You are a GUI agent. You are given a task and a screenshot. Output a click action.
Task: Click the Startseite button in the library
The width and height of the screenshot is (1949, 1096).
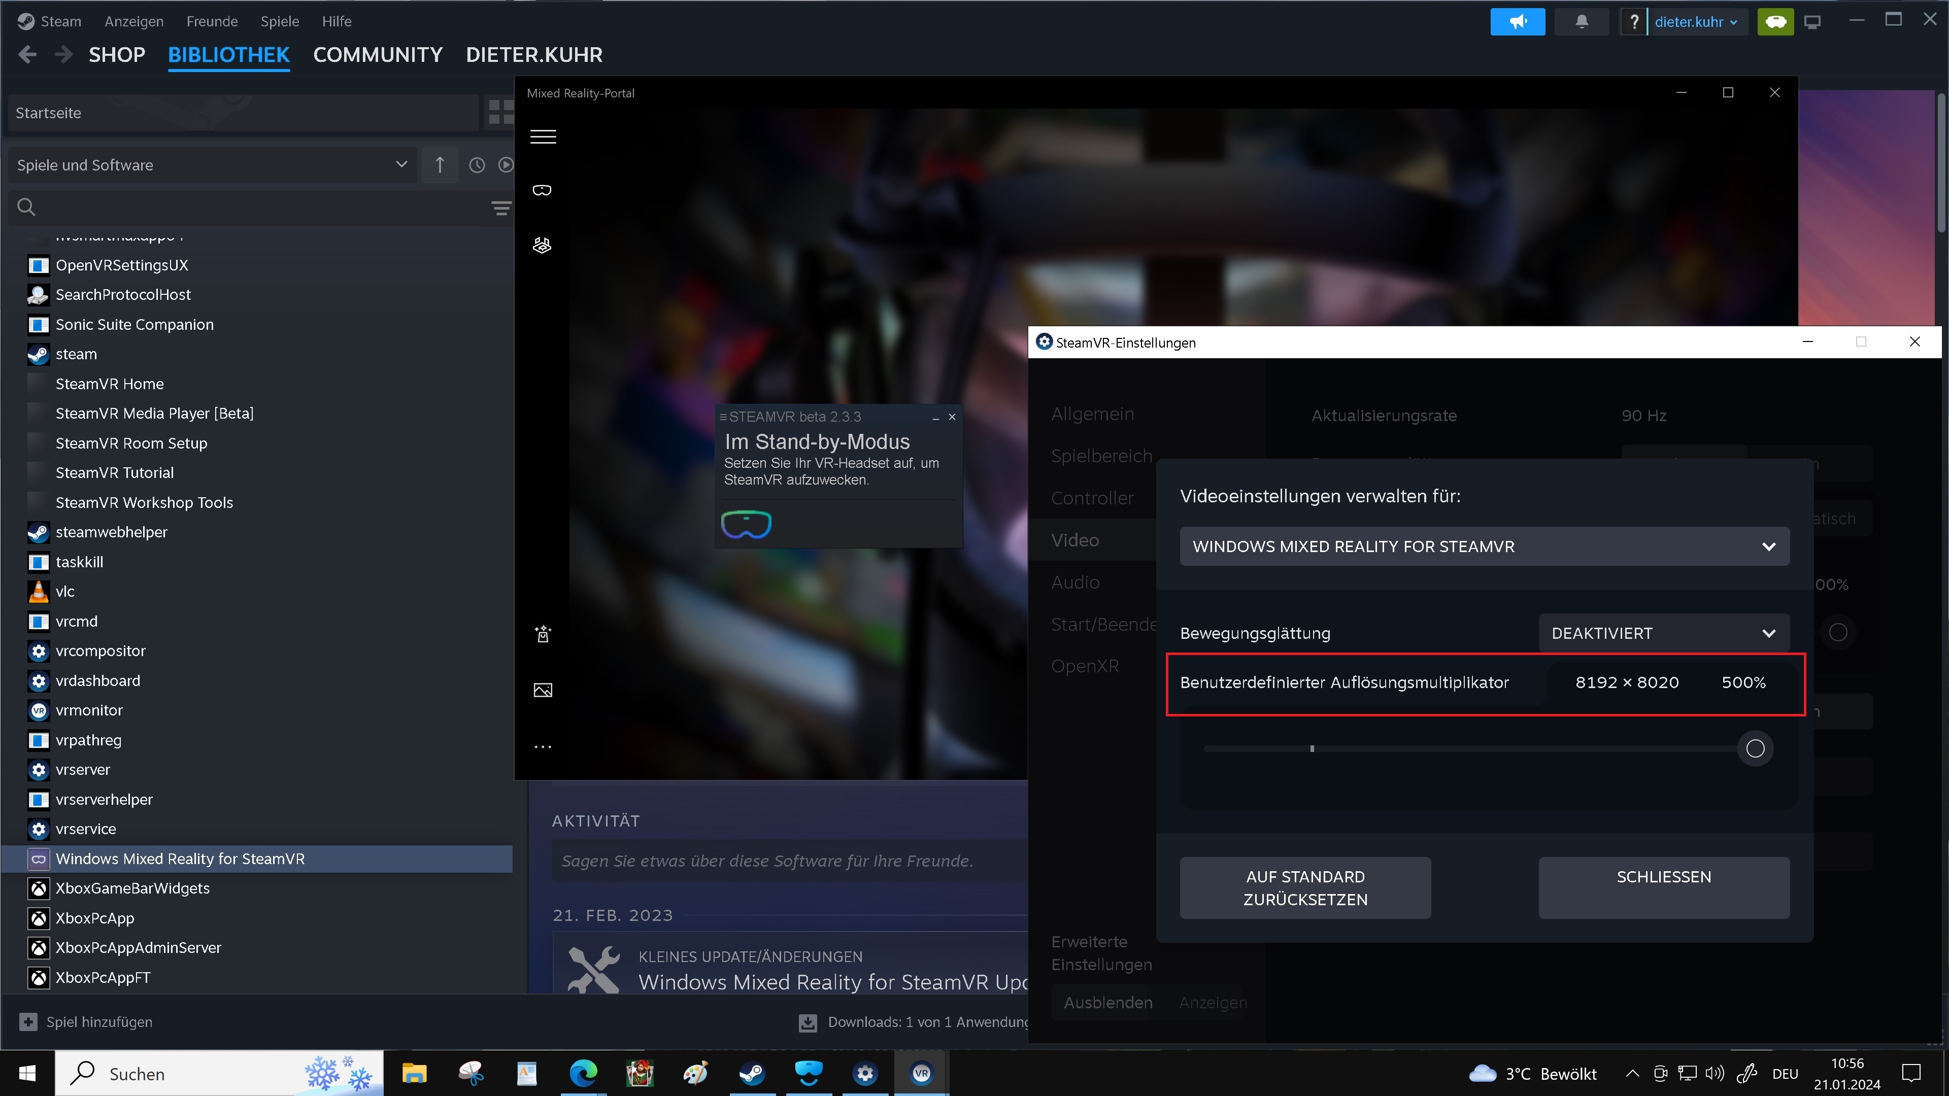[244, 113]
